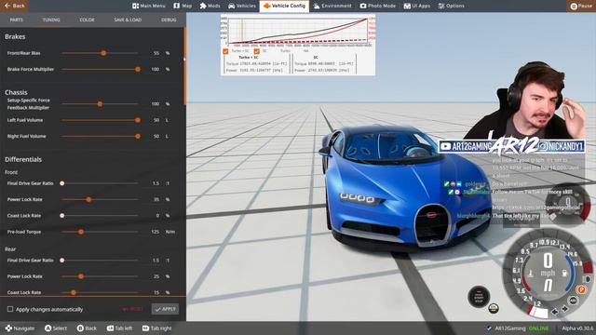Viewport: 596px width, 335px height.
Task: Click the orange parking brake P indicator
Action: click(581, 289)
